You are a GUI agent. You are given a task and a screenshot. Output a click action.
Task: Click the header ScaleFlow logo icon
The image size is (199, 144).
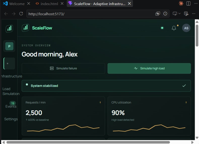pos(25,28)
